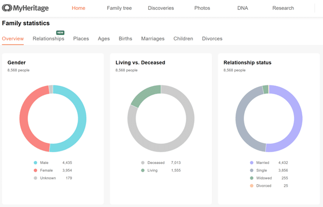This screenshot has width=323, height=207.
Task: Click the Relationship status card title
Action: point(247,63)
